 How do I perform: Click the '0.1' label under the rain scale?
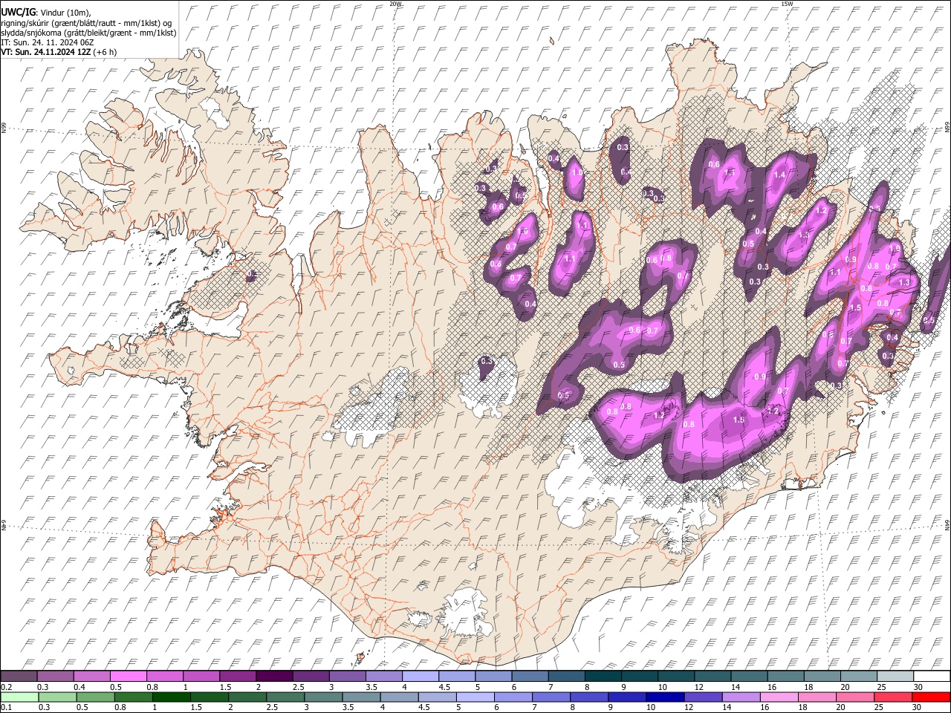click(x=6, y=707)
